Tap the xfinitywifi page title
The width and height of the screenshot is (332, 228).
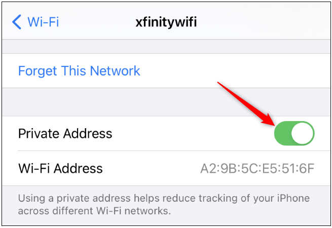(166, 22)
